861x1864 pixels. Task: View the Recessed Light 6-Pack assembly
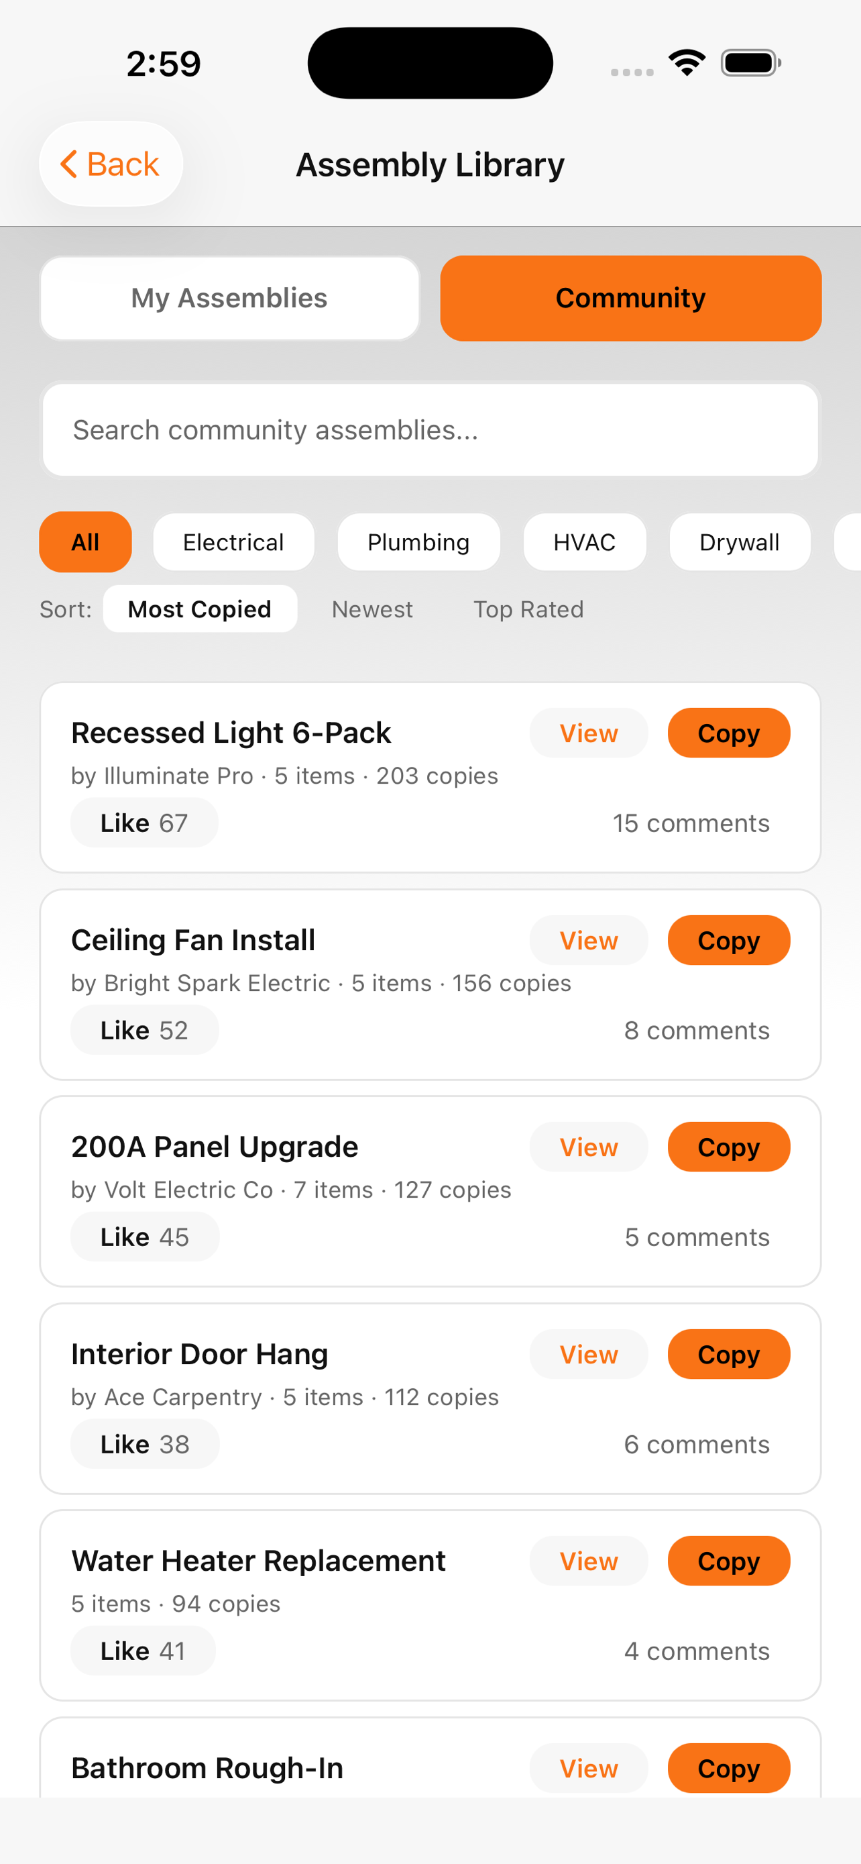pyautogui.click(x=589, y=733)
